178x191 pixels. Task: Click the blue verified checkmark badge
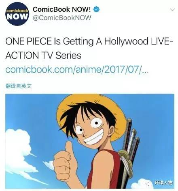(x=96, y=9)
